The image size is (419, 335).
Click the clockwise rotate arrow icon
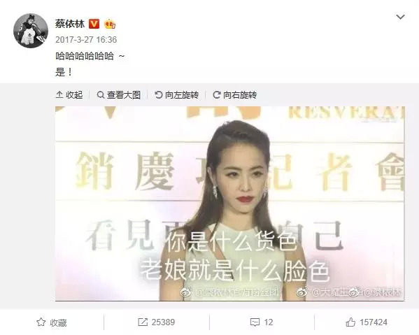tap(216, 94)
